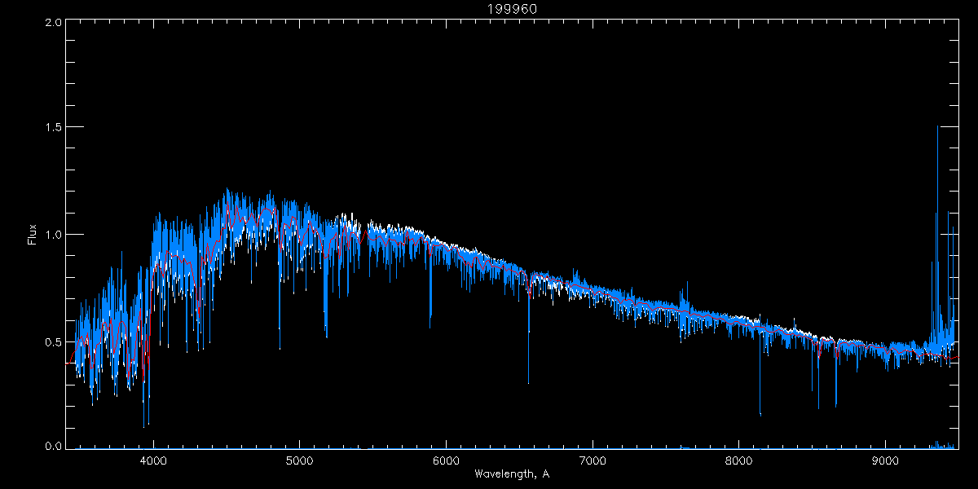Viewport: 978px width, 489px height.
Task: Click the Flux y-axis label
Action: click(x=33, y=235)
